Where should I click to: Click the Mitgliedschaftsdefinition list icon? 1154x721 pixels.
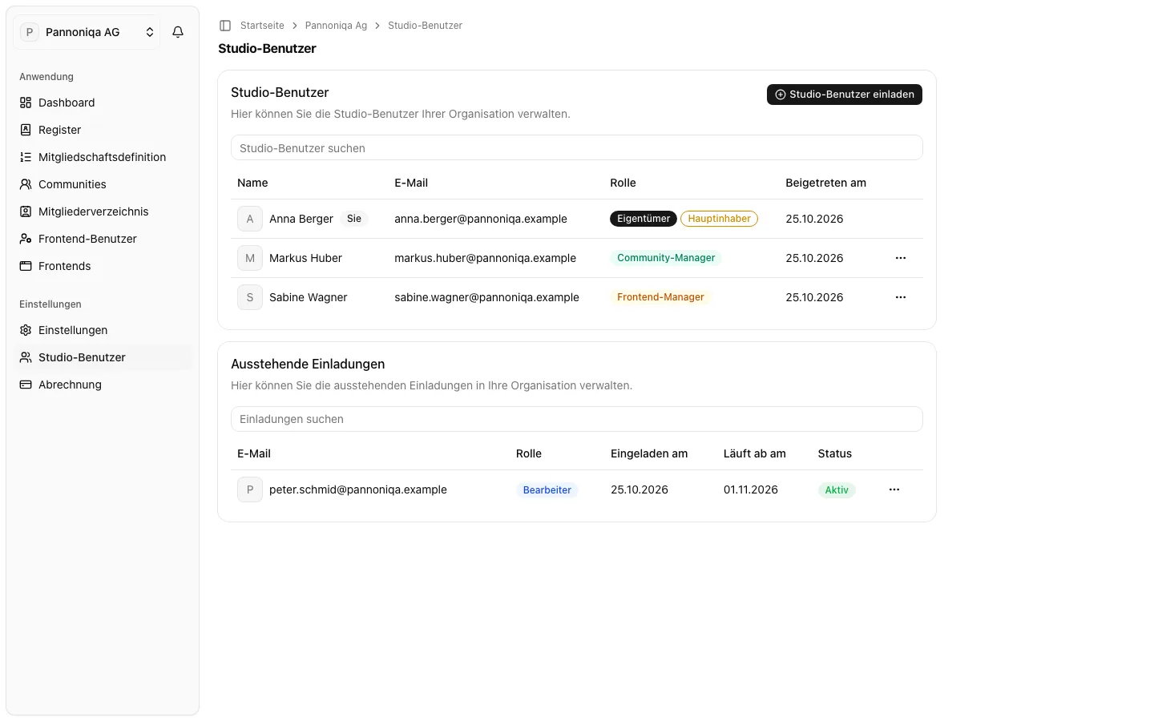pos(26,157)
